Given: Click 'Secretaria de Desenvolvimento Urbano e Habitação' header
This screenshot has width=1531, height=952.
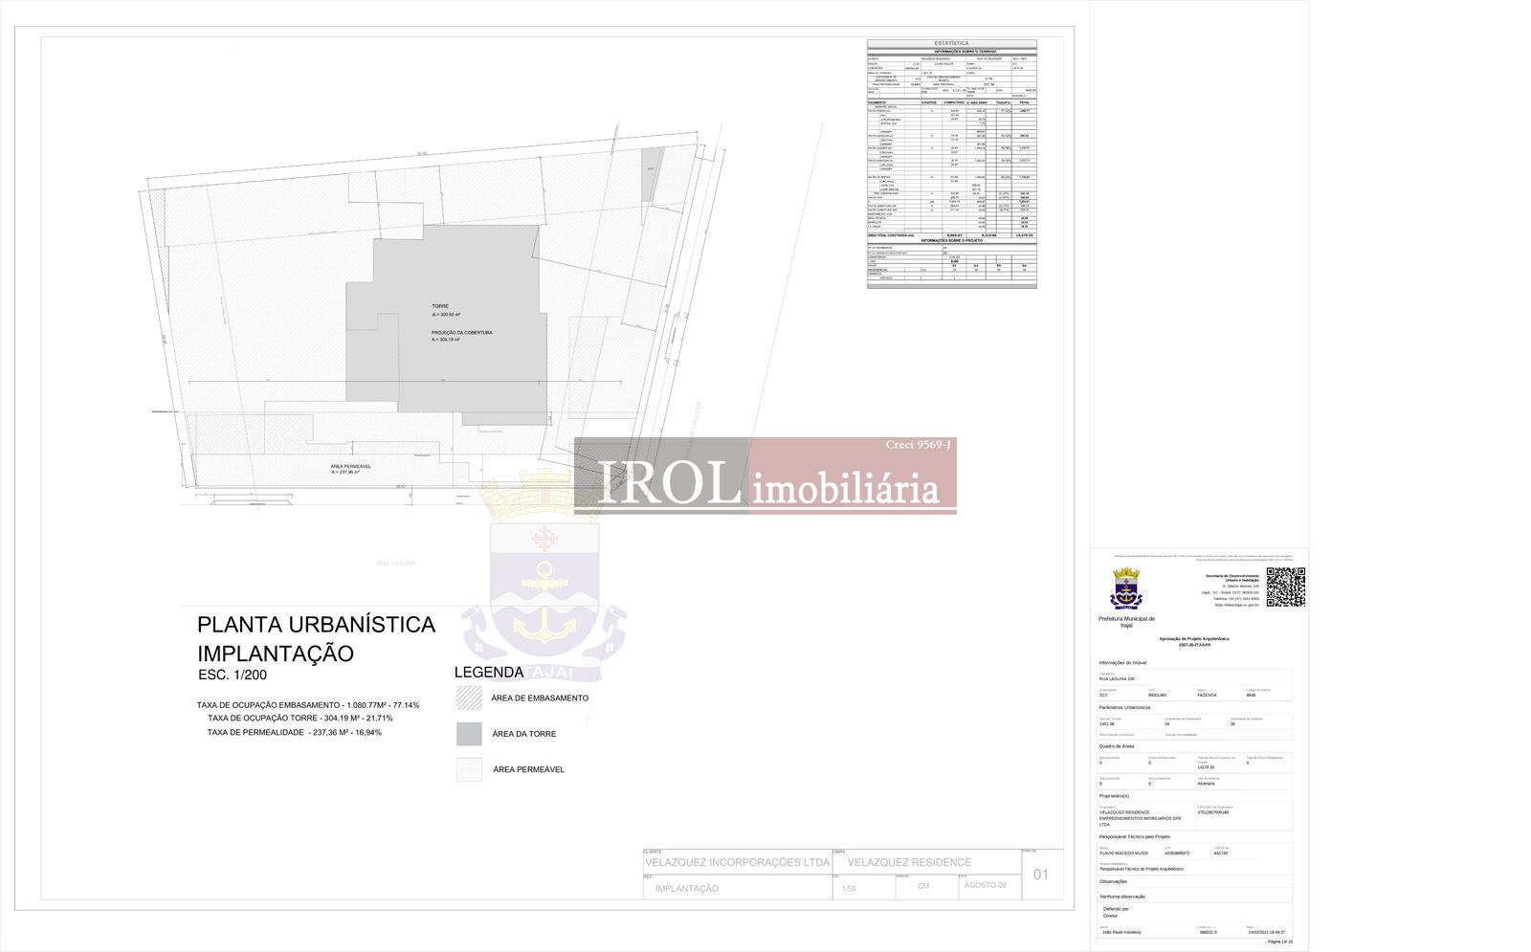Looking at the screenshot, I should coord(1232,578).
